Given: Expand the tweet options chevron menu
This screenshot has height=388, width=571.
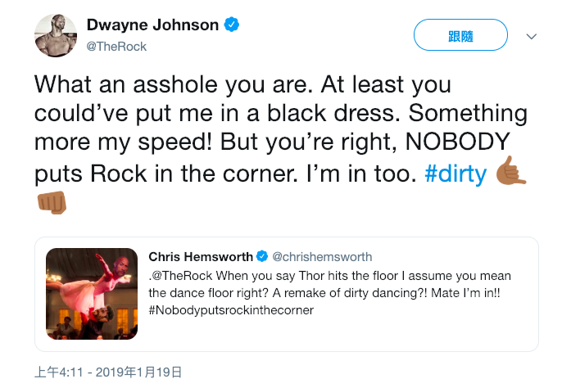Looking at the screenshot, I should pos(532,36).
